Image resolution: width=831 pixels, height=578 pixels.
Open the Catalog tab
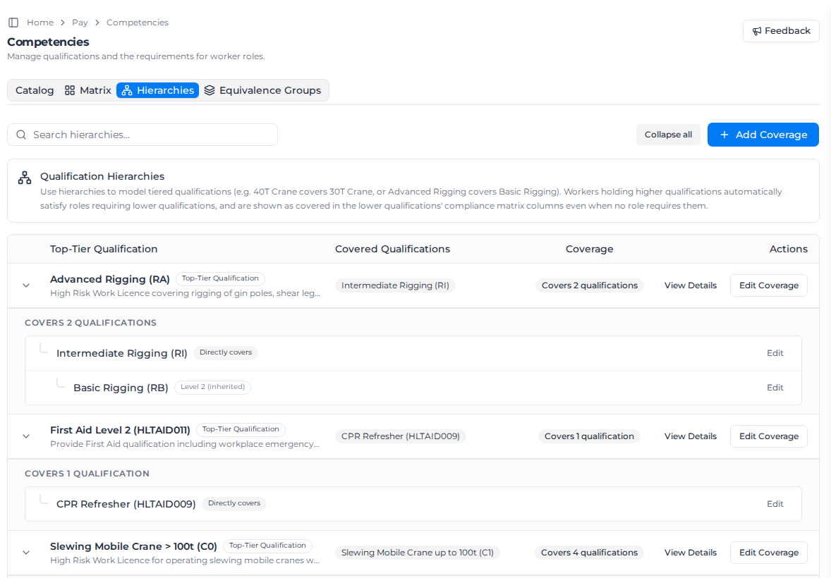[x=35, y=90]
